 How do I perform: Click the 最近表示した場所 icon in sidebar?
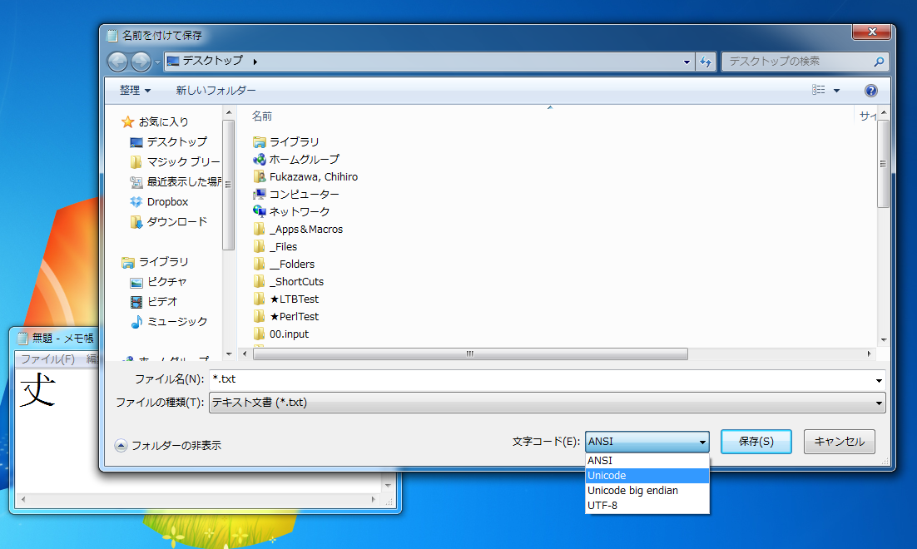[136, 182]
